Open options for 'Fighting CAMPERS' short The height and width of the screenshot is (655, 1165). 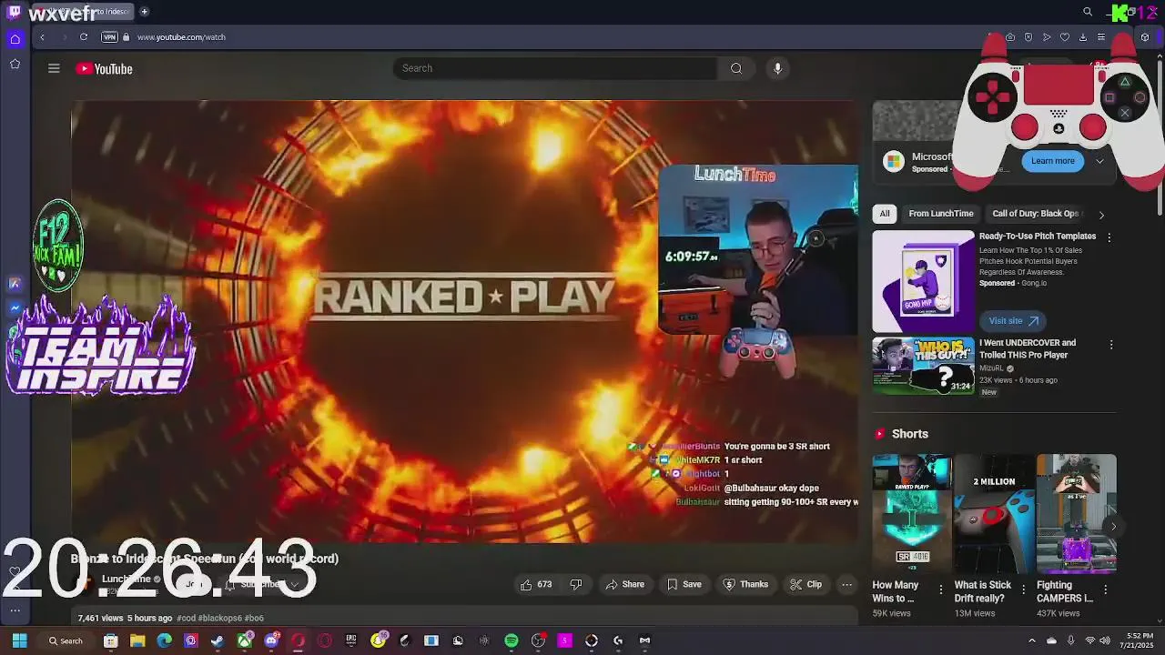point(1105,590)
